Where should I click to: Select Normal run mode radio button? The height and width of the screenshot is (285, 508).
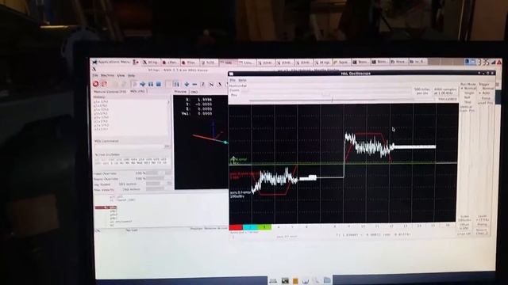(468, 88)
